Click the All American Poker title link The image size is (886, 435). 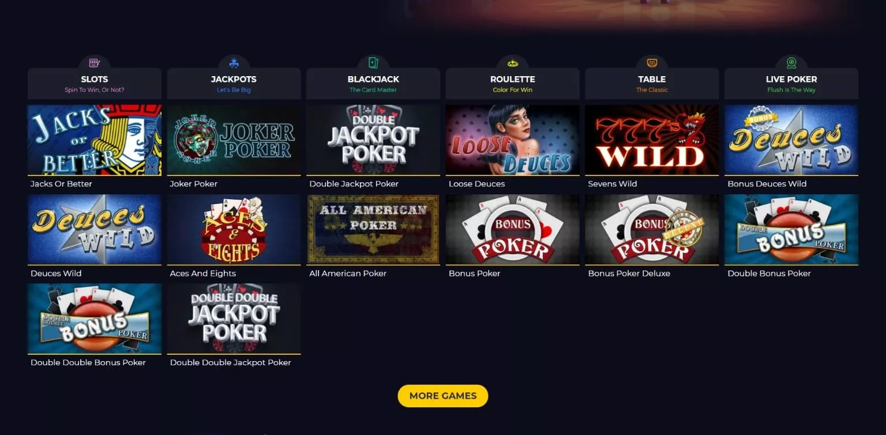click(x=348, y=273)
